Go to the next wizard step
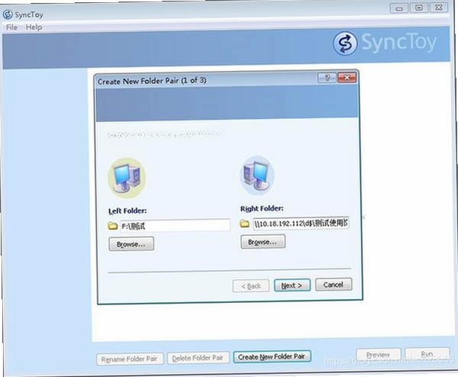The width and height of the screenshot is (458, 377). (292, 285)
